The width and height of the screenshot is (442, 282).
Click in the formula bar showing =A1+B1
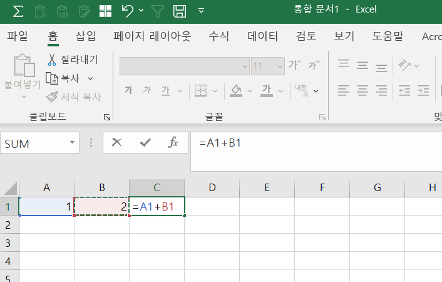tap(313, 144)
